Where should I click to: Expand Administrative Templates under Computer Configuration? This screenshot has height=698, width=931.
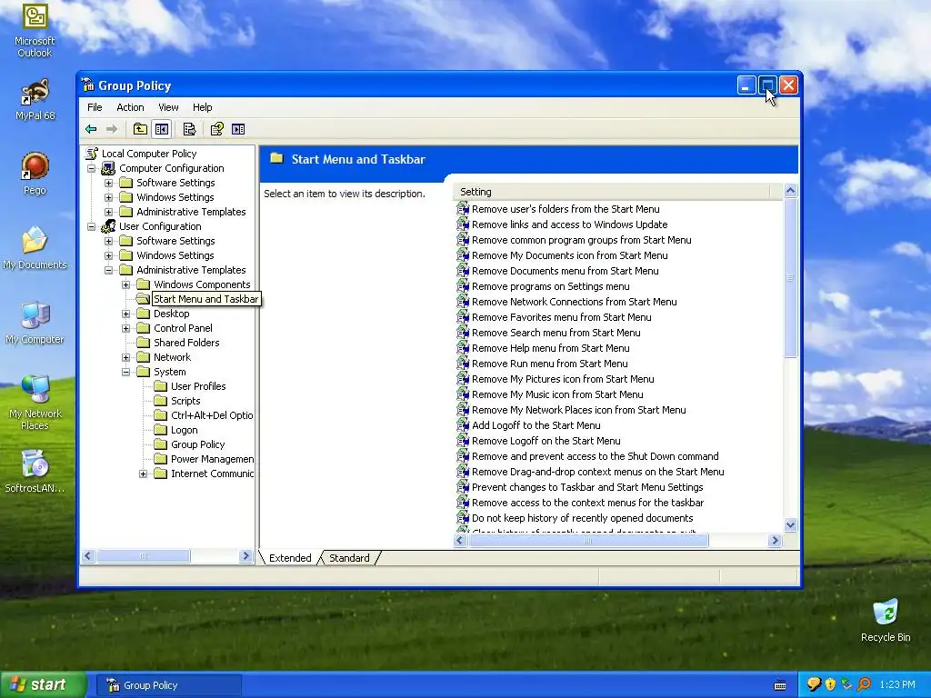[109, 212]
